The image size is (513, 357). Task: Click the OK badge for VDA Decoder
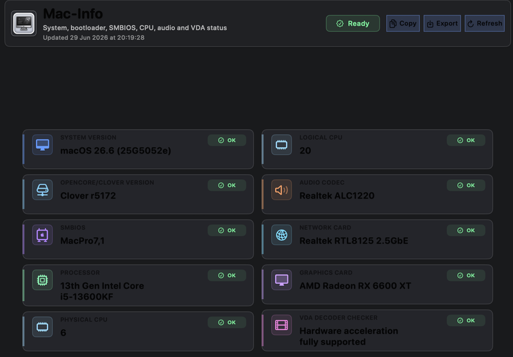466,320
